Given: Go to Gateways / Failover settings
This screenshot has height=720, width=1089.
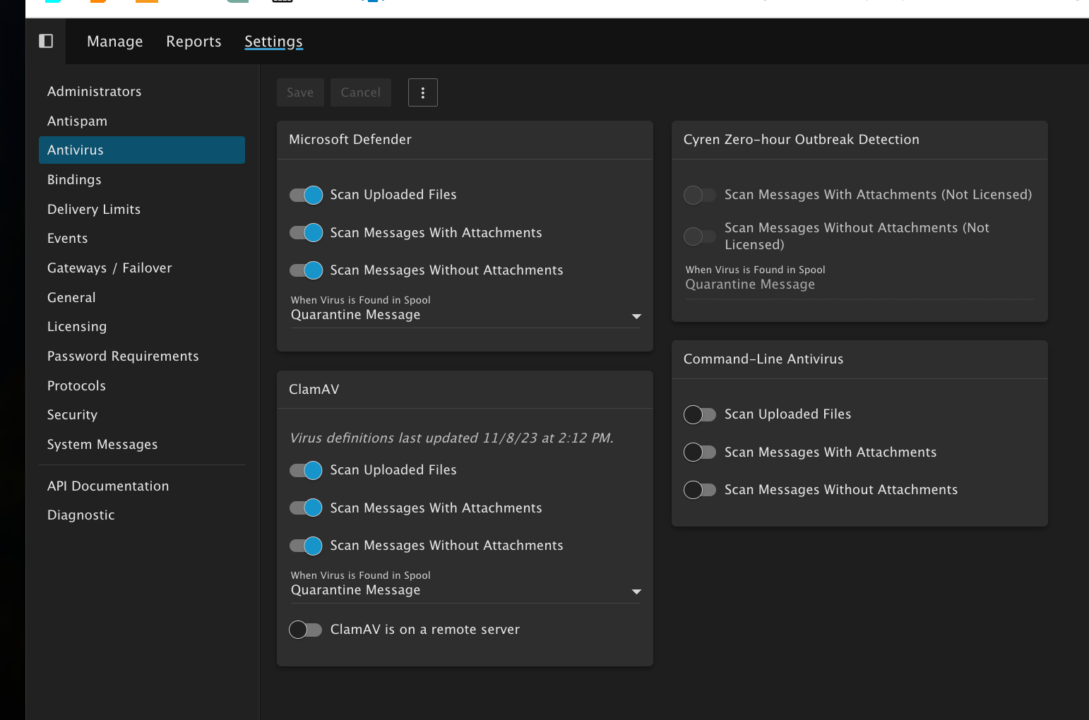Looking at the screenshot, I should click(109, 268).
